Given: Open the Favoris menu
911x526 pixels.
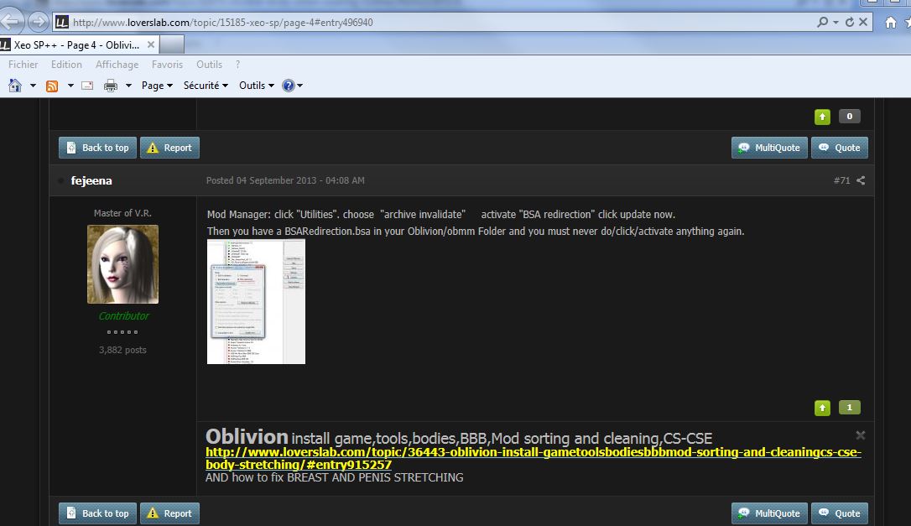Looking at the screenshot, I should [167, 65].
